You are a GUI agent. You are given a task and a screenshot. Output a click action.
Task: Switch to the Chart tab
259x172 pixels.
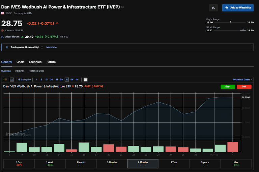point(20,62)
